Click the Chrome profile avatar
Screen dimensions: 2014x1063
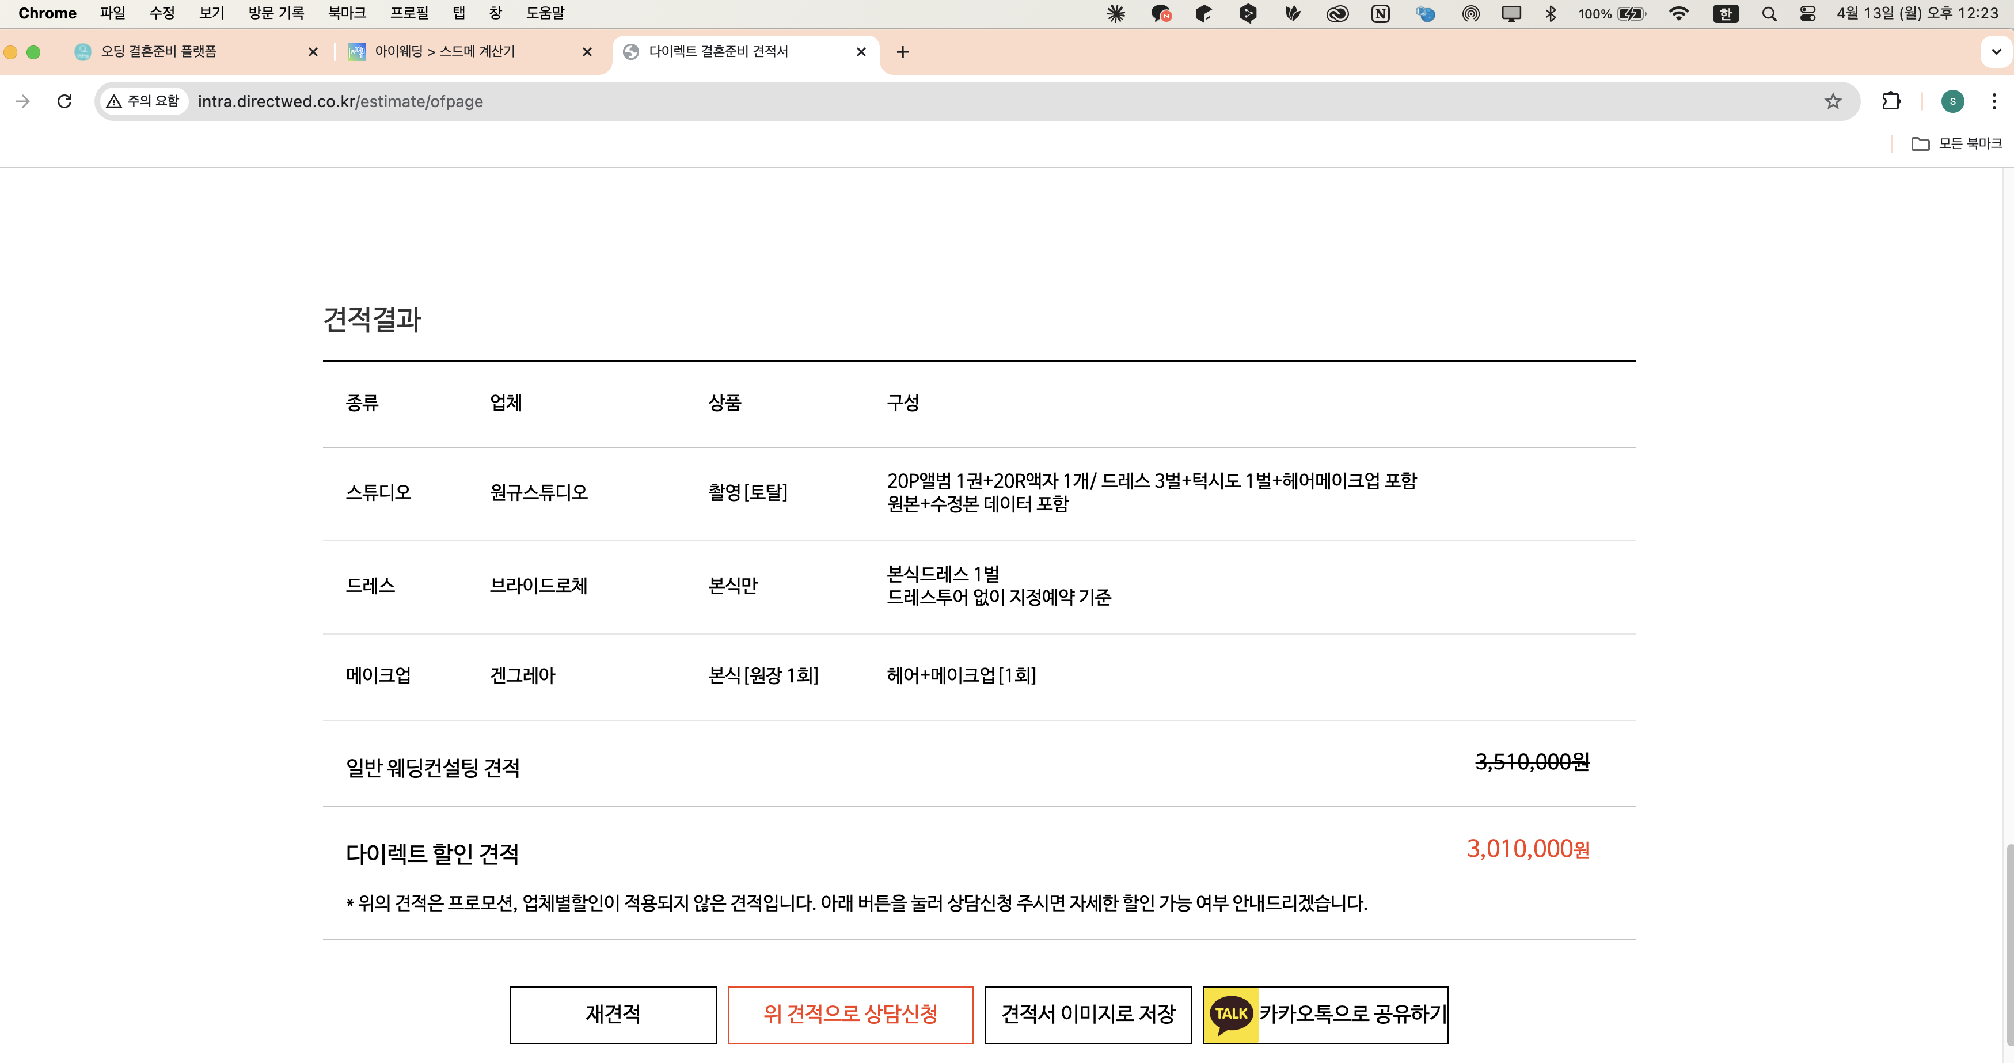(1952, 101)
